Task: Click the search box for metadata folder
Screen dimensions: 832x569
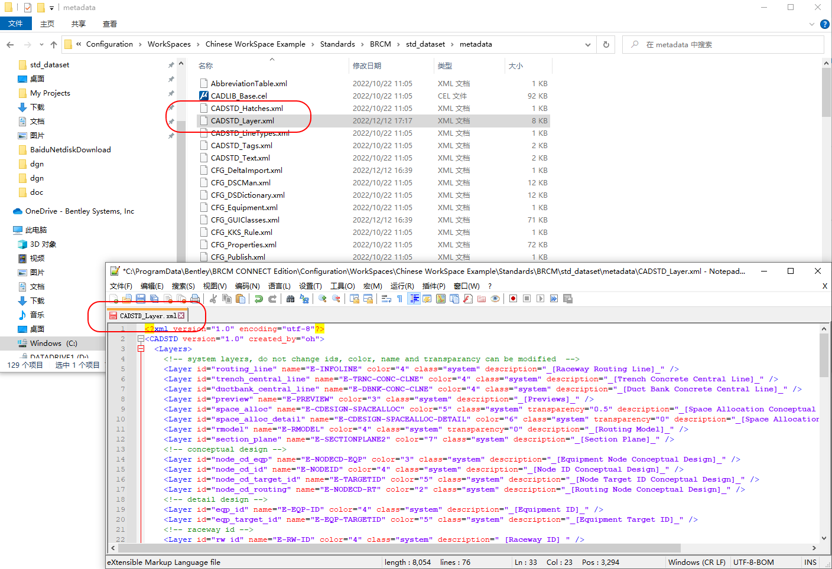Action: [x=727, y=45]
